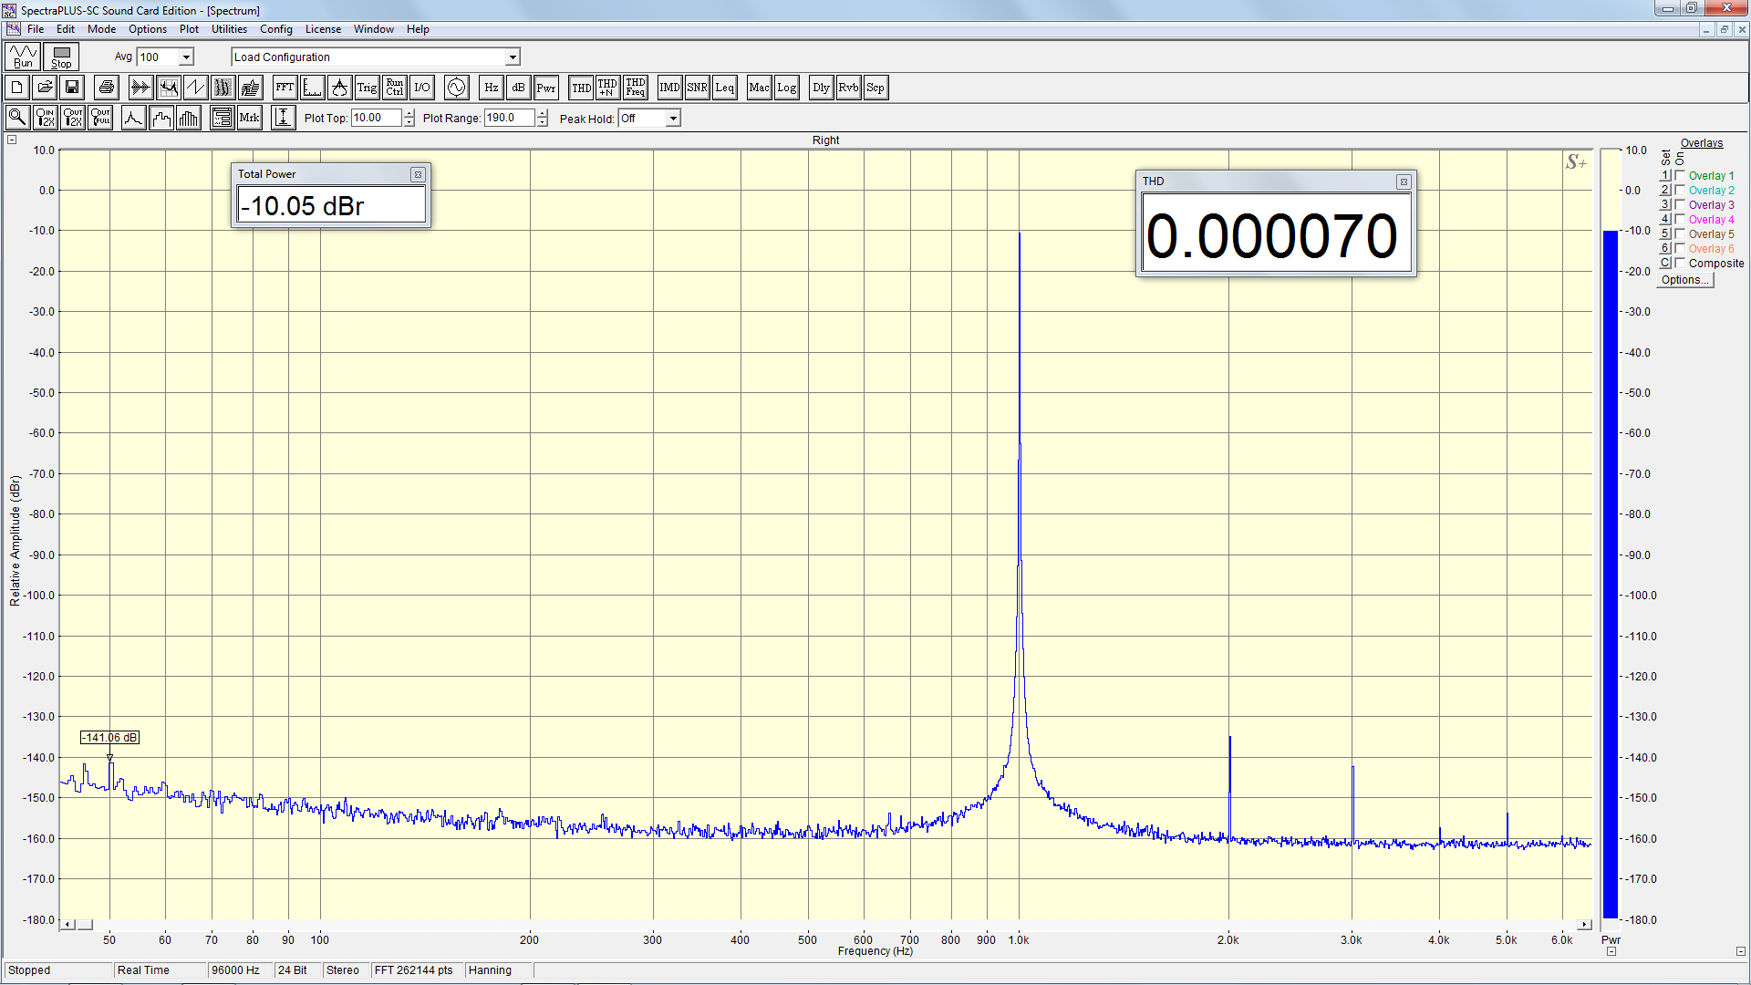Select the Spectrogram view icon
This screenshot has height=985, width=1751.
point(223,88)
